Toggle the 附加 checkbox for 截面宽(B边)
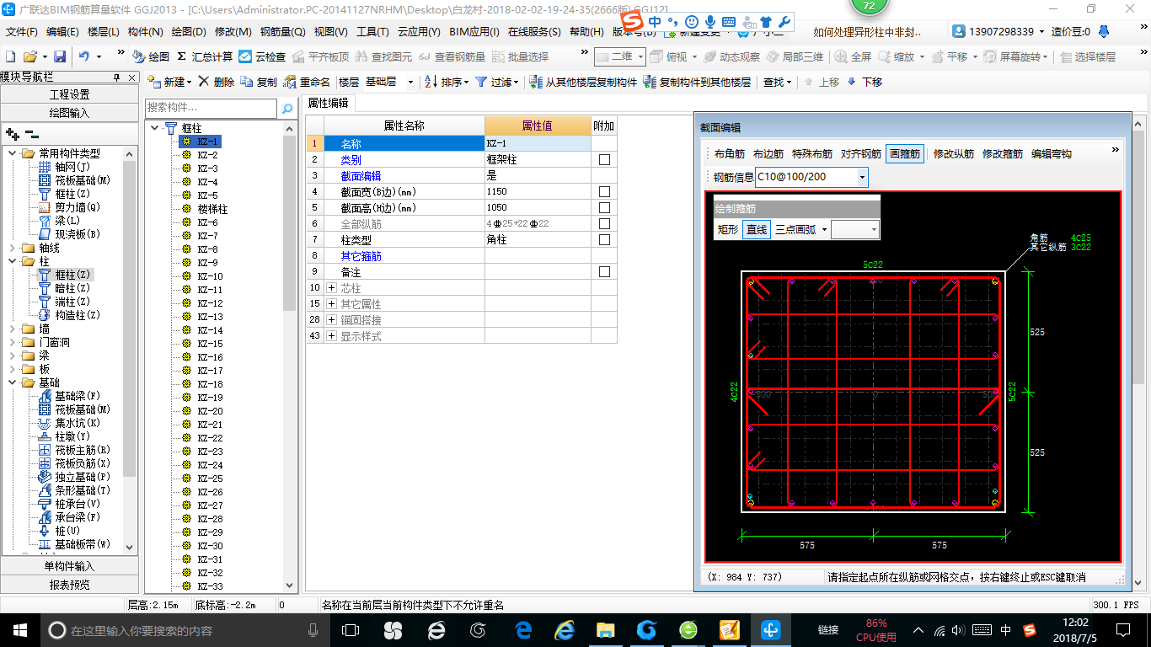Image resolution: width=1151 pixels, height=647 pixels. pos(604,191)
